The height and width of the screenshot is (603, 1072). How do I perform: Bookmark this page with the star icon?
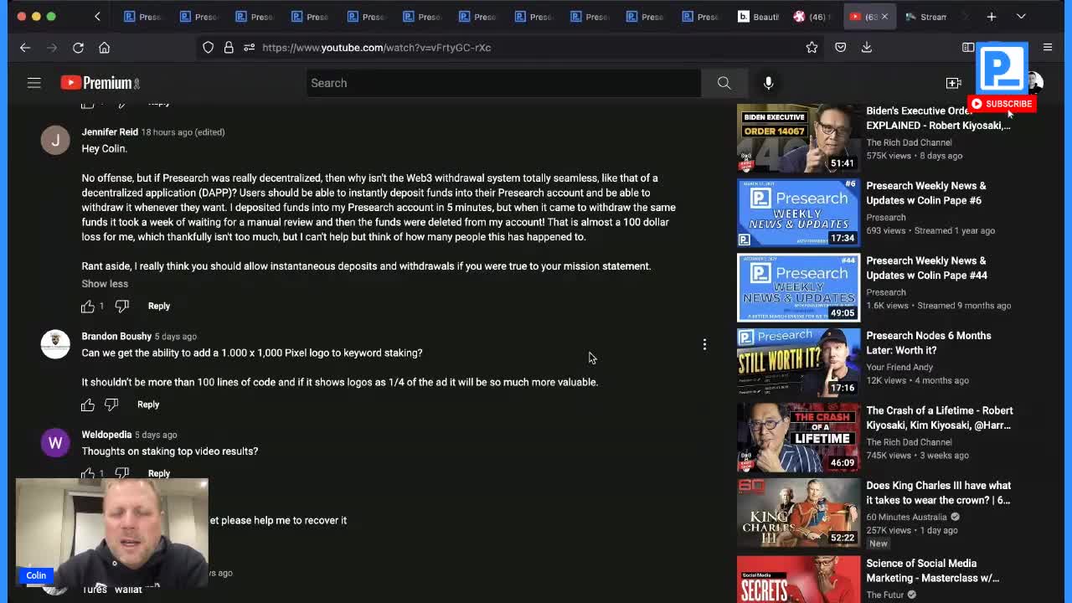pyautogui.click(x=812, y=48)
